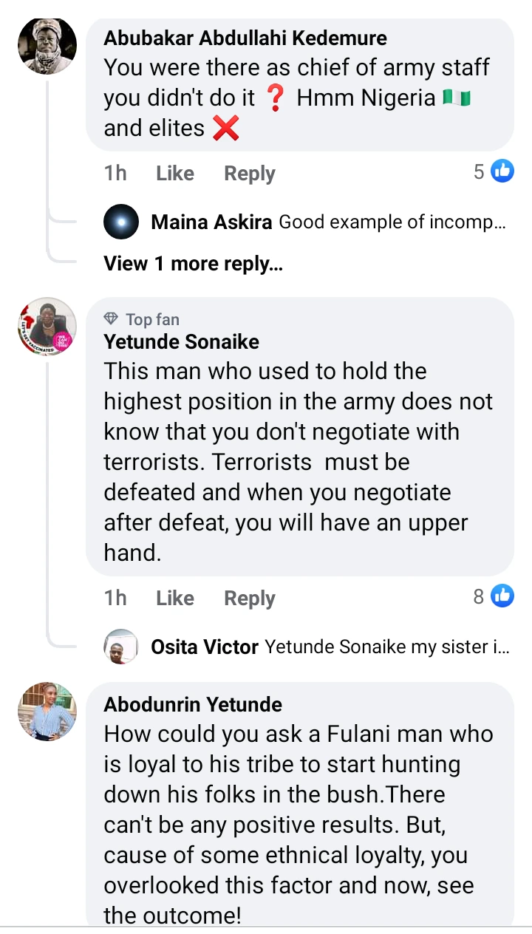Viewport: 532px width, 934px height.
Task: Open Abubakar Abdullahi Kedemure's profile picture
Action: click(47, 46)
